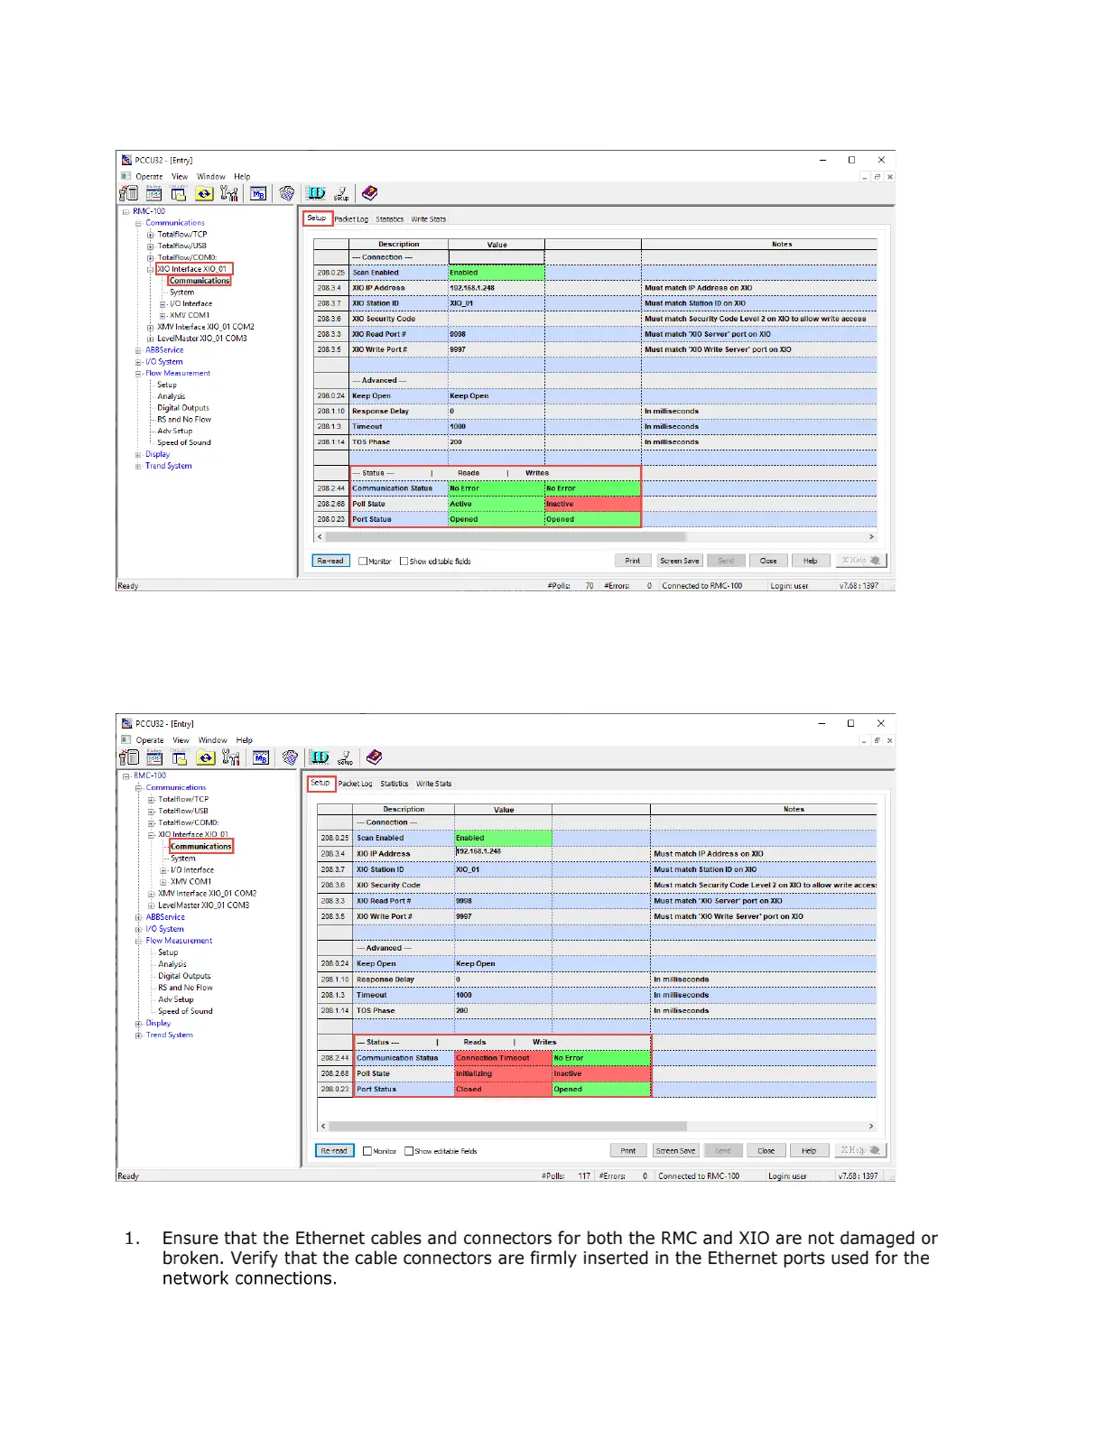Click the yellow folder sync icon, lower window
1105x1430 pixels.
pos(206,758)
